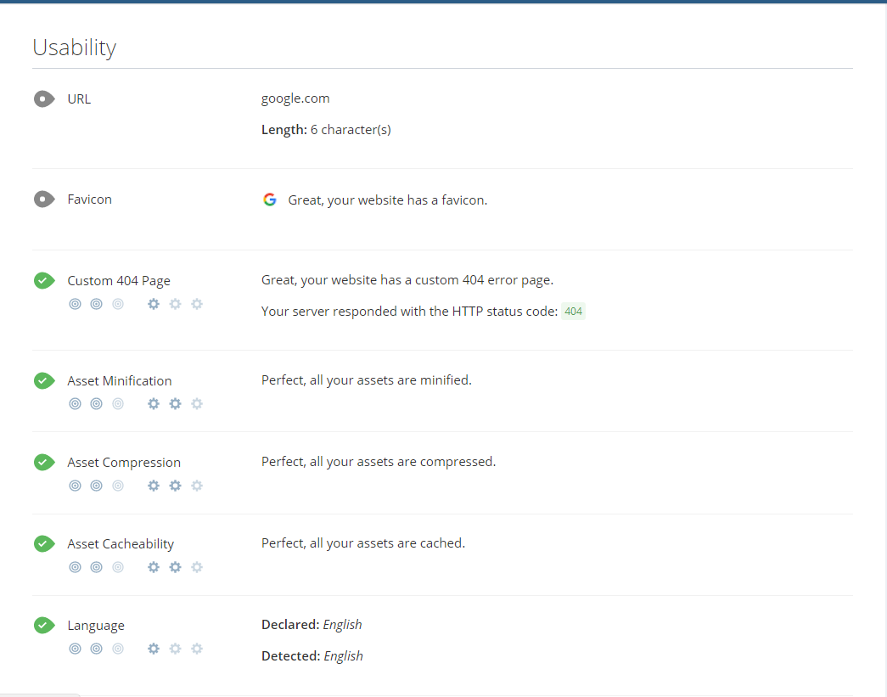Click green check icon for Asset Cacheability
Image resolution: width=887 pixels, height=697 pixels.
click(x=44, y=544)
